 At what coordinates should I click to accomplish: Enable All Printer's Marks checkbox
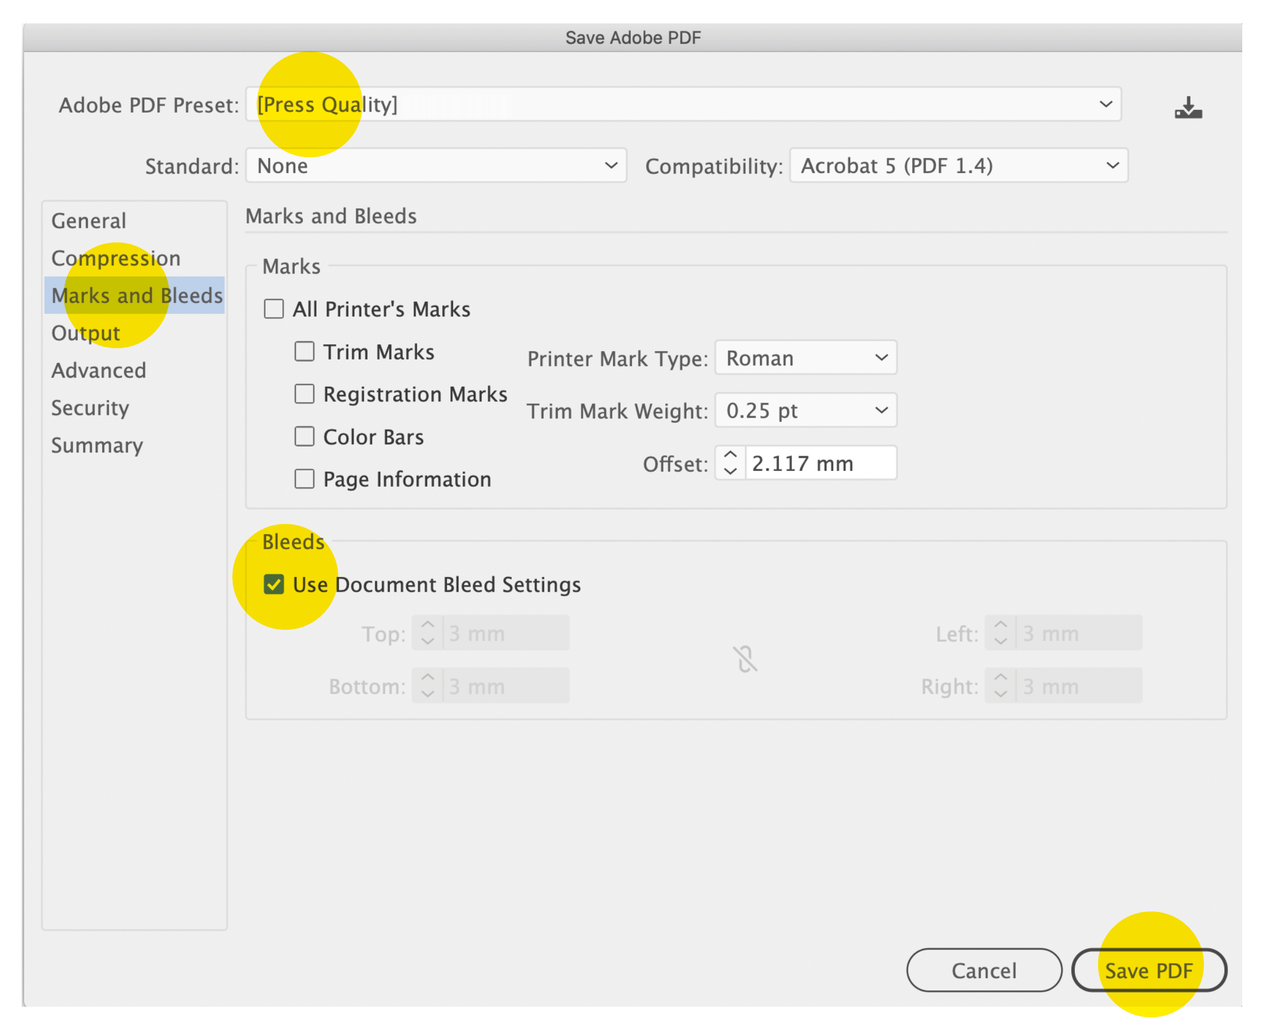point(274,309)
